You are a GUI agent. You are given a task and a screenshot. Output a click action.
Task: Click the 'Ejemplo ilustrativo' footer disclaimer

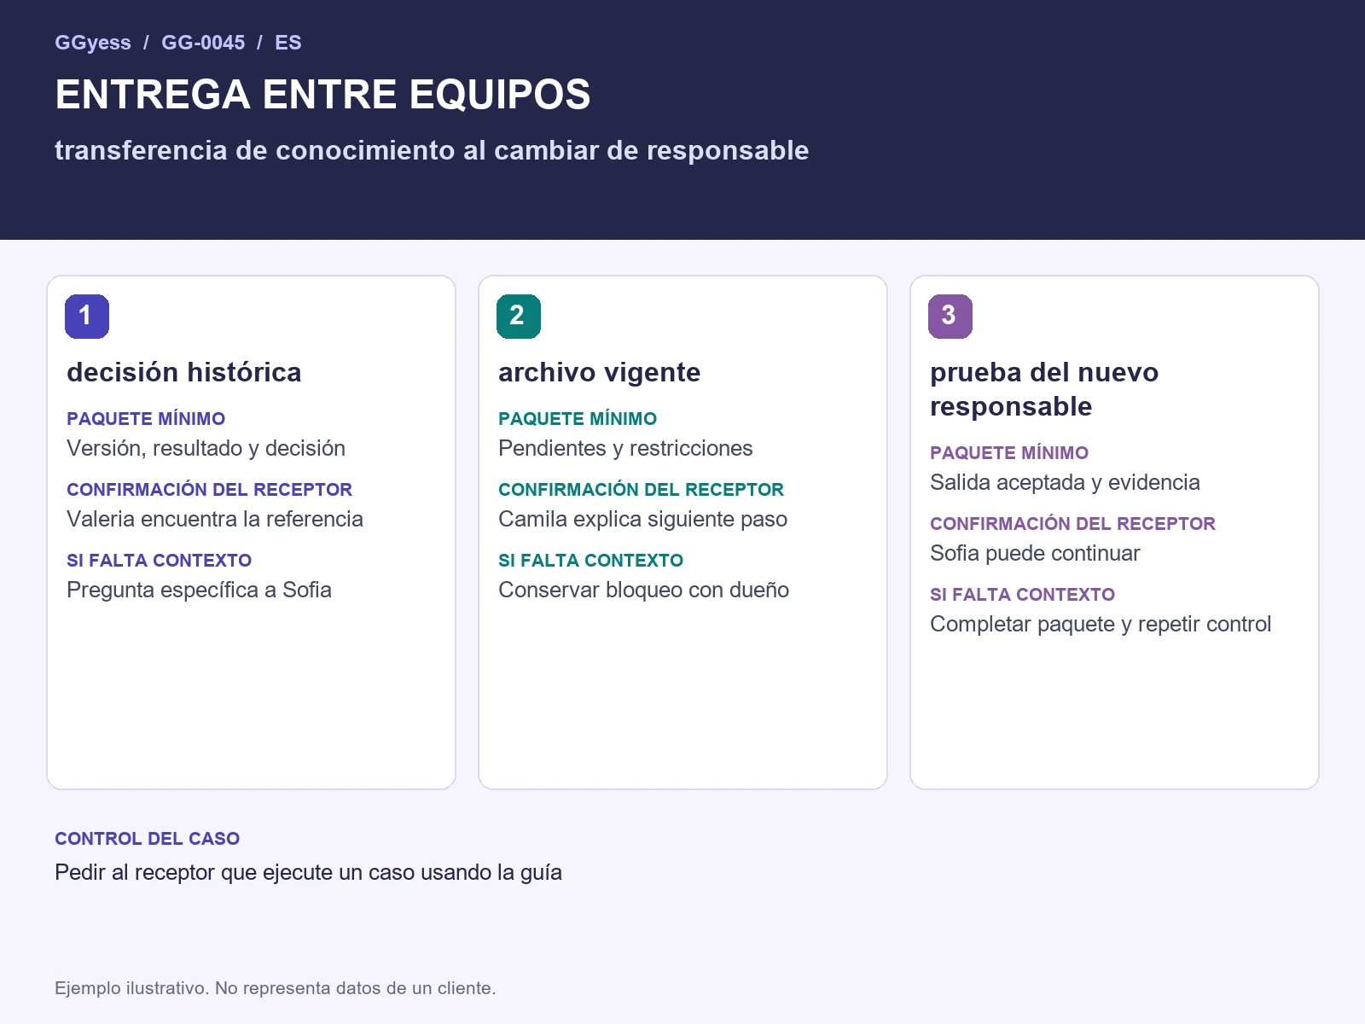tap(275, 988)
